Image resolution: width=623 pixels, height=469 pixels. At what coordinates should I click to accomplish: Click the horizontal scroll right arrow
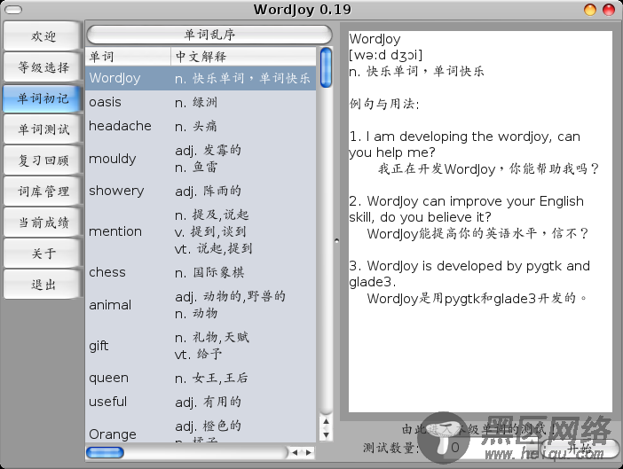[308, 452]
